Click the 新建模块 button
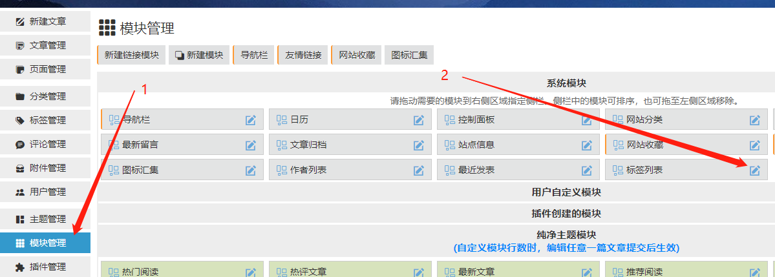The height and width of the screenshot is (277, 775). tap(198, 55)
